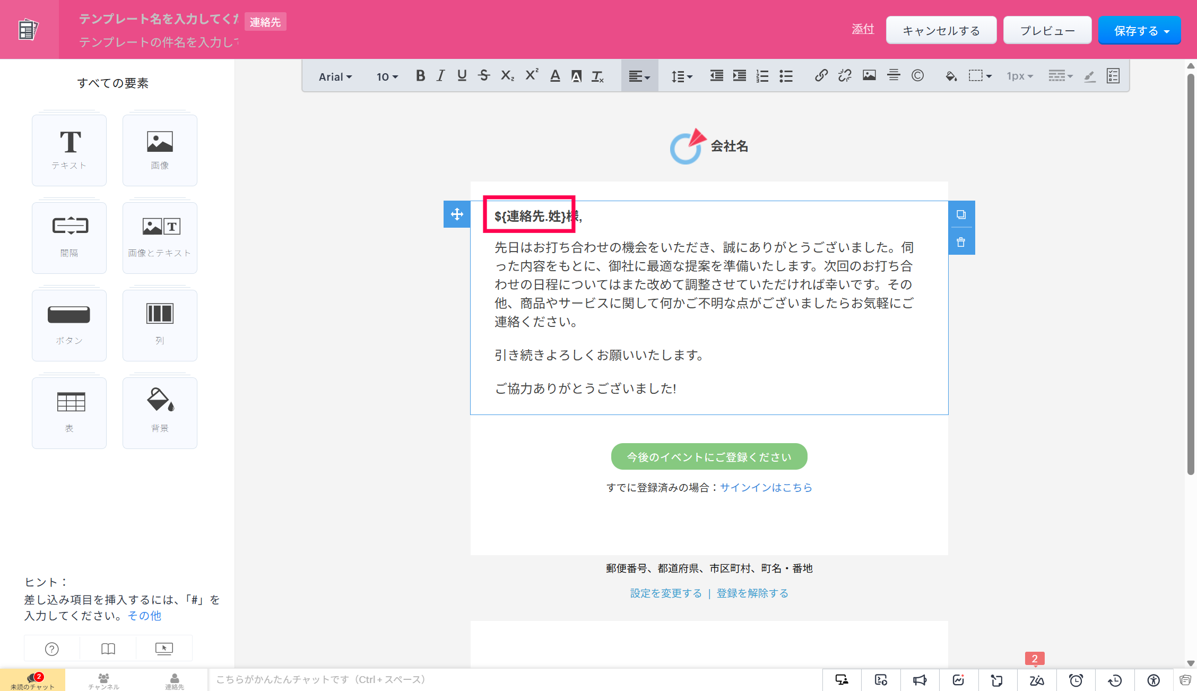Open the 保存する dropdown arrow
1197x691 pixels.
[1167, 31]
